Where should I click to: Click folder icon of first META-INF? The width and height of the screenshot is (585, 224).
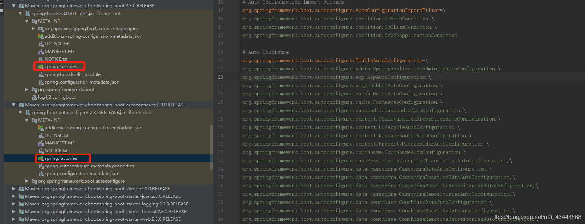pos(34,21)
